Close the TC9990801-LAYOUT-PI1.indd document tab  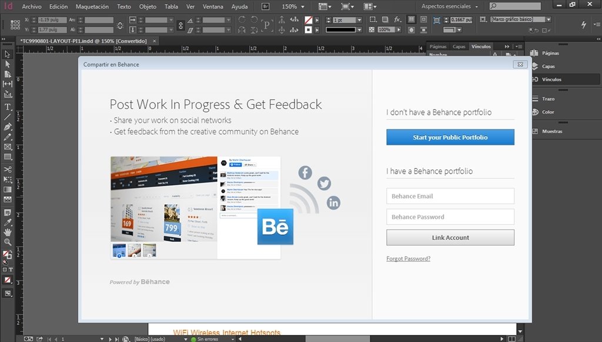pyautogui.click(x=155, y=41)
